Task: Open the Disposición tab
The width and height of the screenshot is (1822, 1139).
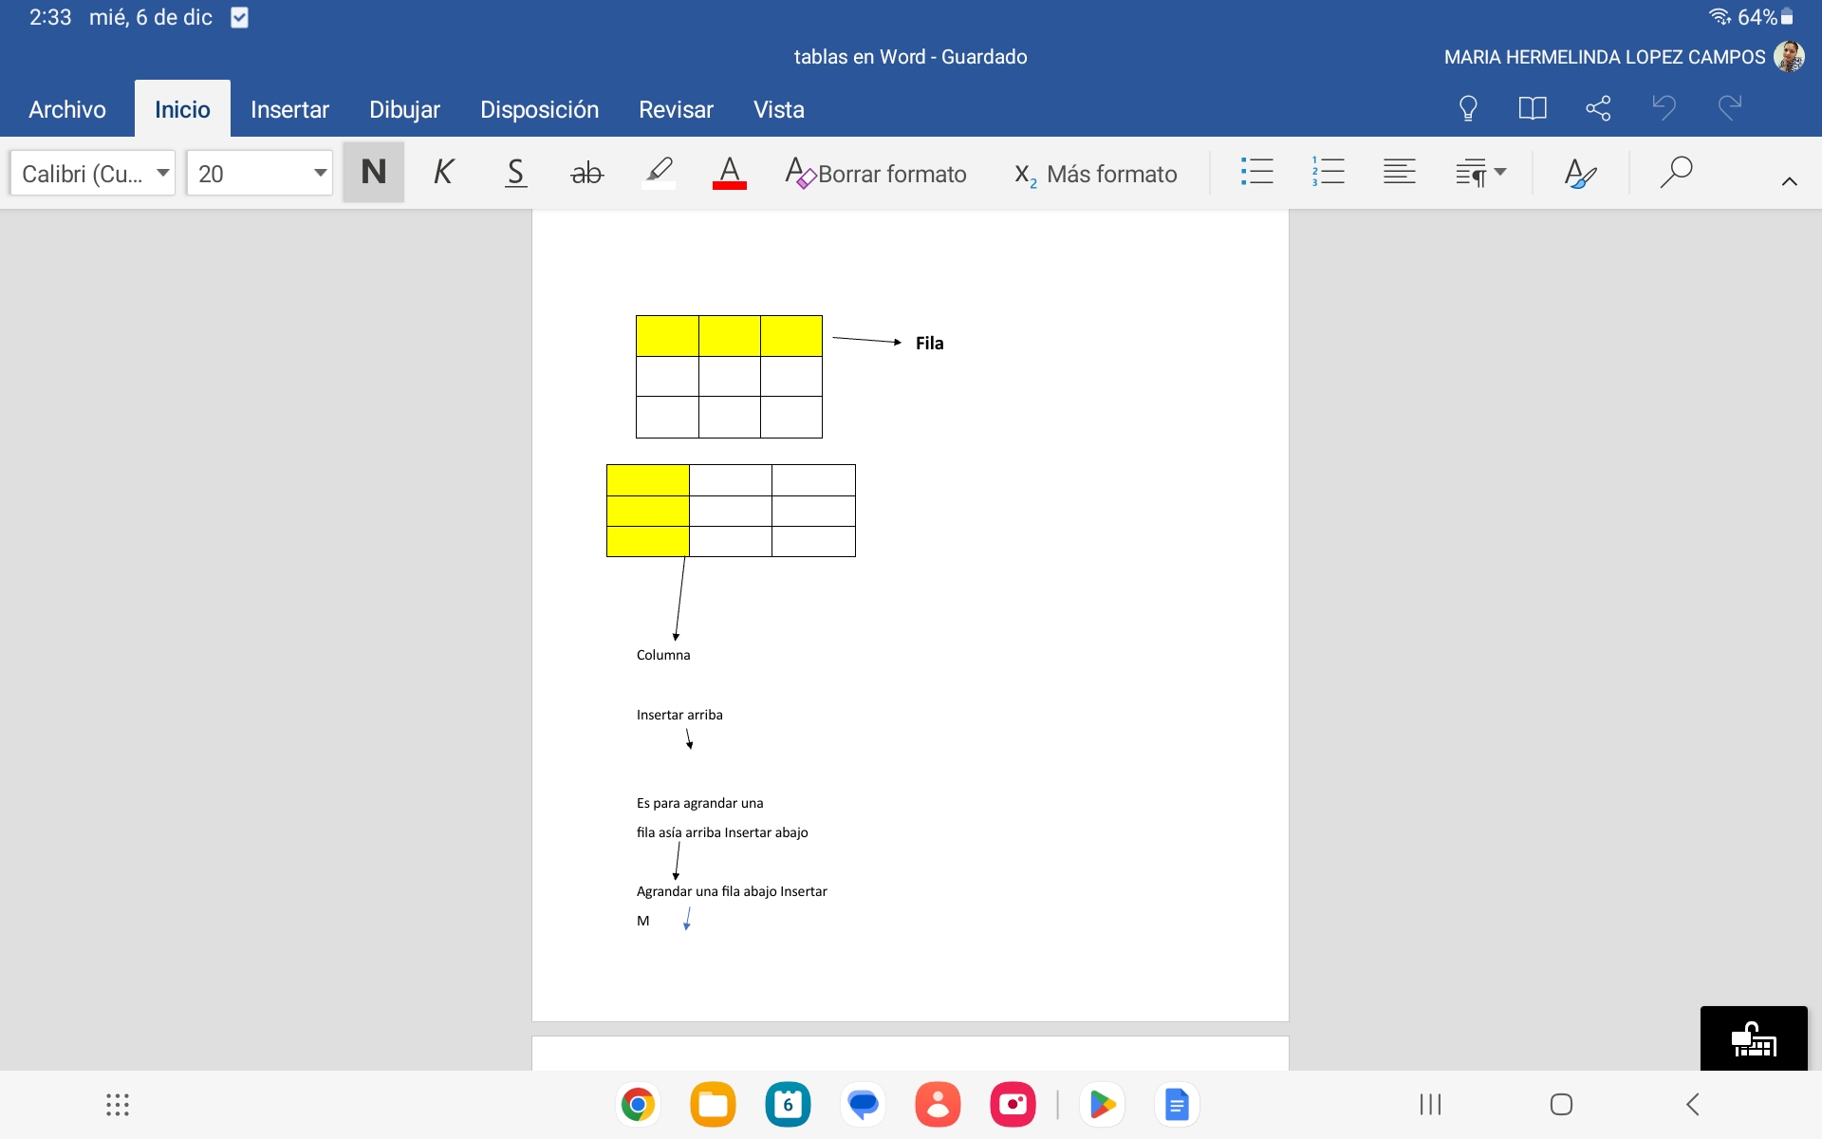Action: [x=539, y=109]
